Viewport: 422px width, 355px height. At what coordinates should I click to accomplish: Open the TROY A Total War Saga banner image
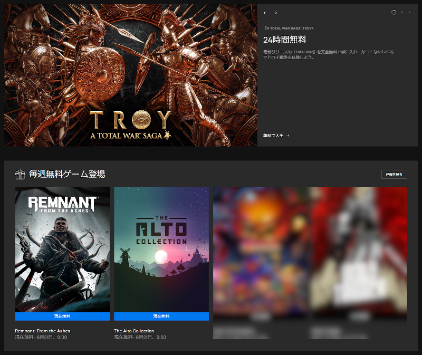point(130,75)
